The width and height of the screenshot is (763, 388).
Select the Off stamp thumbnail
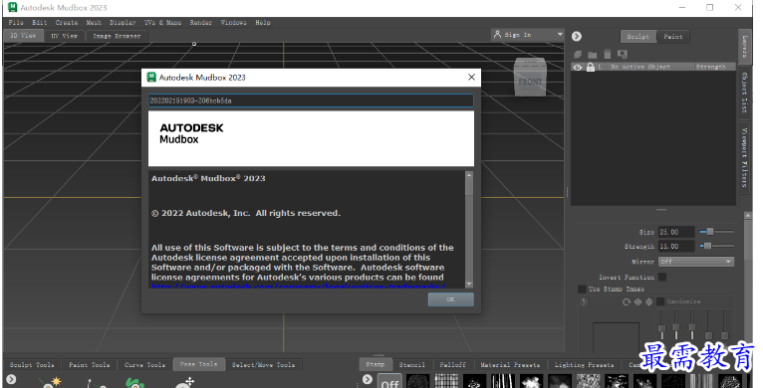tap(389, 381)
